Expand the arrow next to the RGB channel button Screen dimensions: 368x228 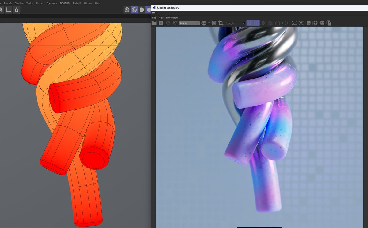click(208, 23)
